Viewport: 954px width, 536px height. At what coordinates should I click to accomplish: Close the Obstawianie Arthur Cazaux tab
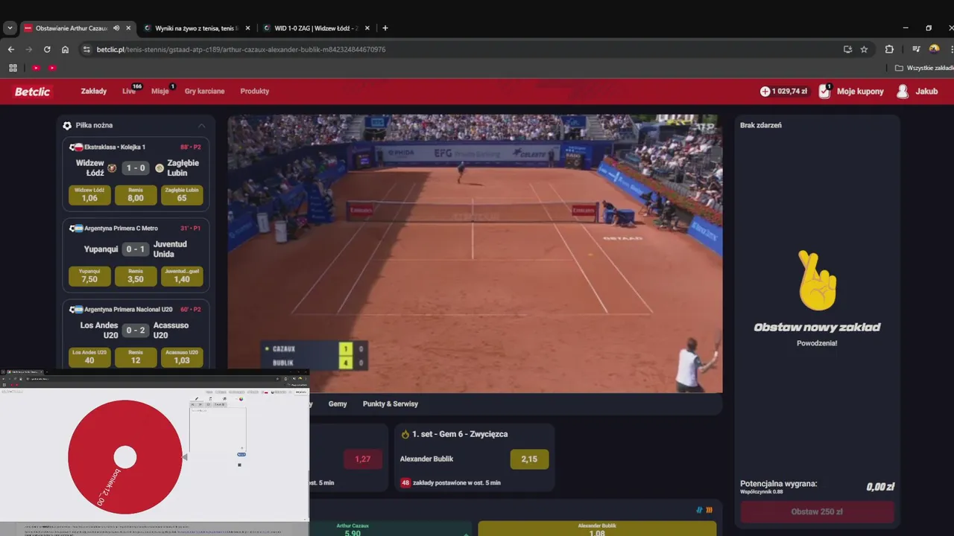tap(128, 28)
